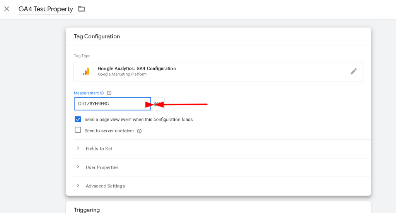Expand Fields to Set using its chevron
This screenshot has width=396, height=213.
(x=78, y=148)
